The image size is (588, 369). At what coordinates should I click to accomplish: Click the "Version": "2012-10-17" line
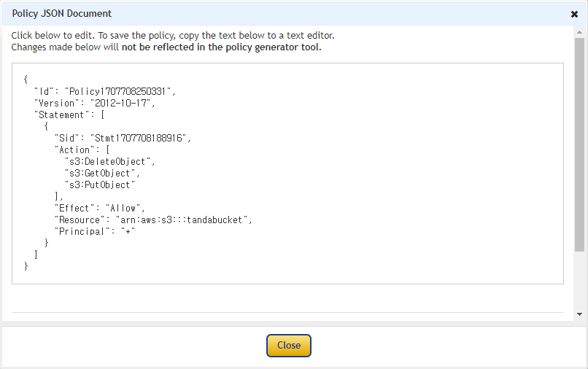pos(95,103)
